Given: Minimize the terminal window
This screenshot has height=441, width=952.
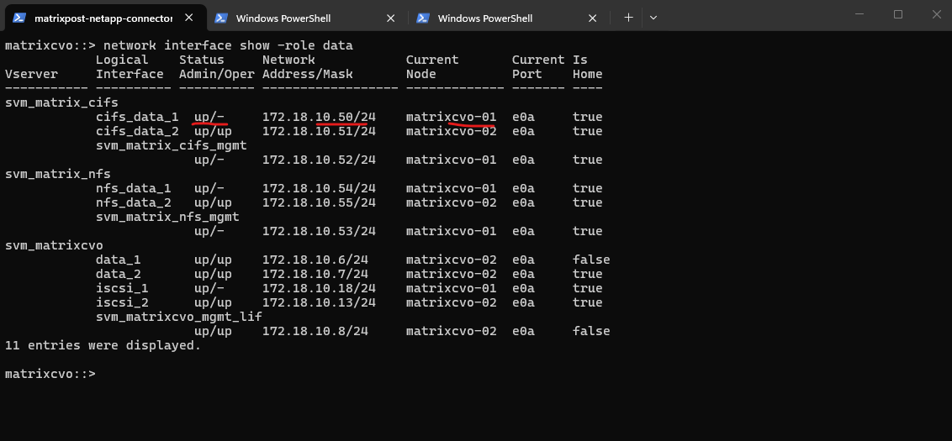Looking at the screenshot, I should [859, 14].
